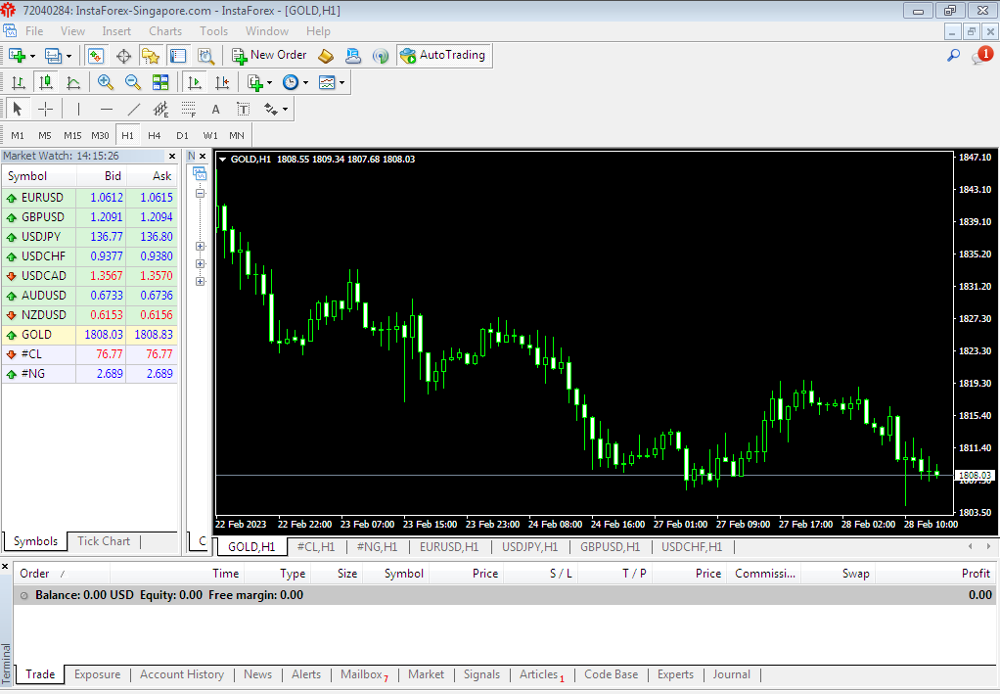The image size is (1000, 694).
Task: Set timeframe to H4
Action: 155,135
